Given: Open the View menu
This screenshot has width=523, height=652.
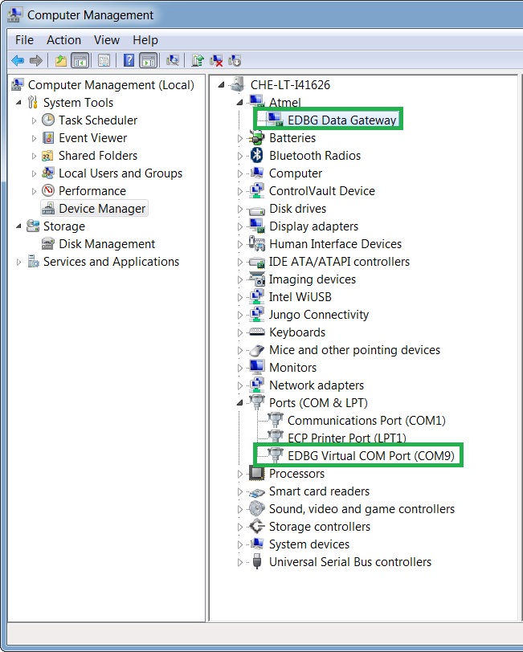Looking at the screenshot, I should [107, 40].
